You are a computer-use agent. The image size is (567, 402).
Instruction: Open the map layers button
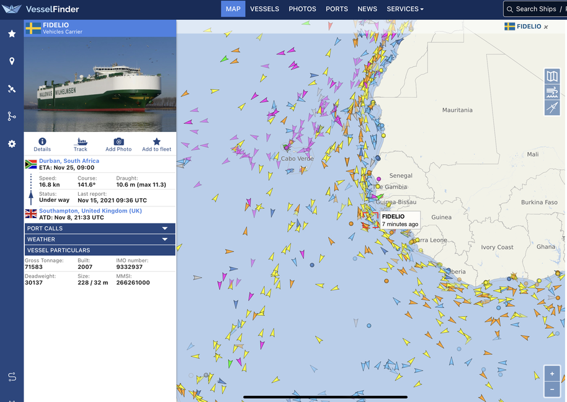(x=552, y=76)
